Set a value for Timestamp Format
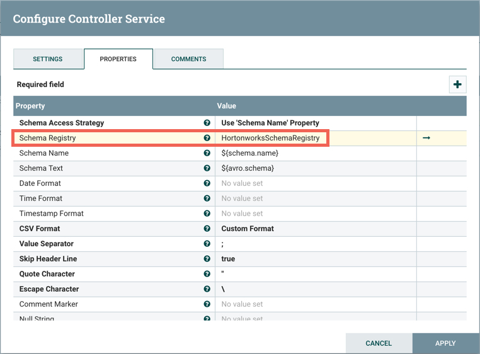This screenshot has width=480, height=354. pyautogui.click(x=316, y=214)
